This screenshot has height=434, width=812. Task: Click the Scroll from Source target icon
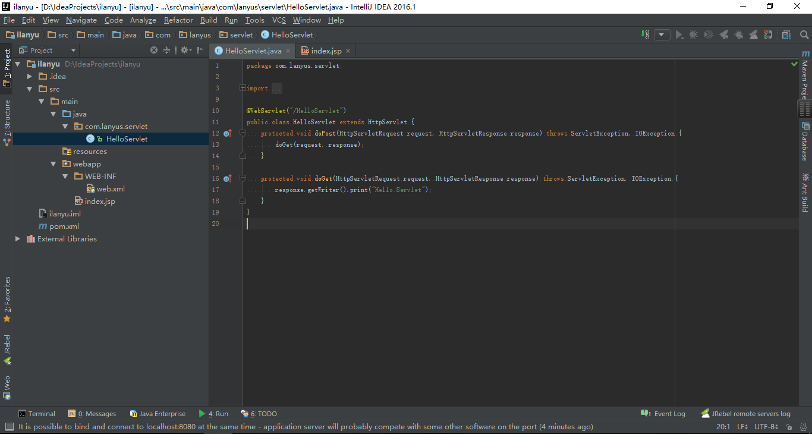pyautogui.click(x=154, y=51)
